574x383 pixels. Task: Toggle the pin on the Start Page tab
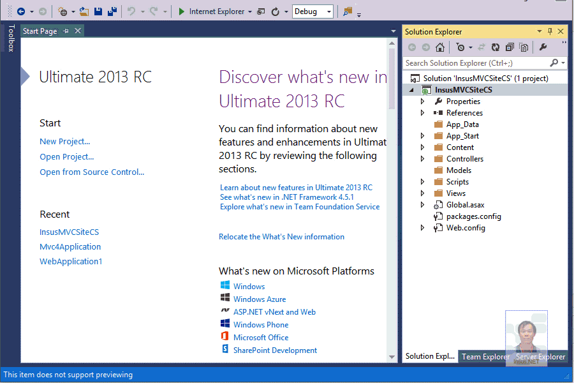pyautogui.click(x=66, y=31)
